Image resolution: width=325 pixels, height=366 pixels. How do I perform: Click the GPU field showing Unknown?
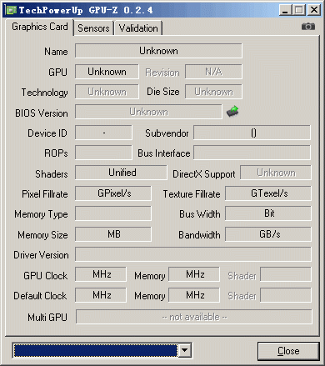[x=107, y=72]
